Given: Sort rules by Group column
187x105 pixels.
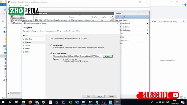Looking at the screenshot, I should (x=71, y=17).
